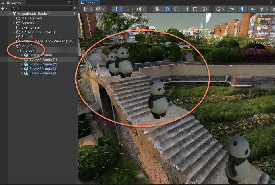This screenshot has width=275, height=185.
Task: Toggle 2D view mode
Action: click(x=232, y=9)
